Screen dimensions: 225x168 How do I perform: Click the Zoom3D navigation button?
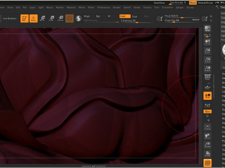207,145
